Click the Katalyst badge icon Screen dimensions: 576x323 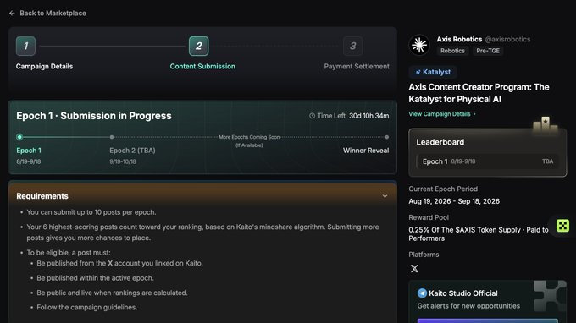418,72
